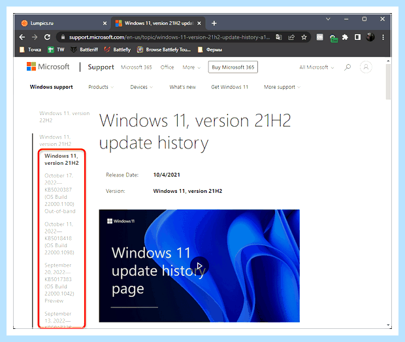Expand the More support dropdown
This screenshot has height=342, width=405.
(x=282, y=87)
